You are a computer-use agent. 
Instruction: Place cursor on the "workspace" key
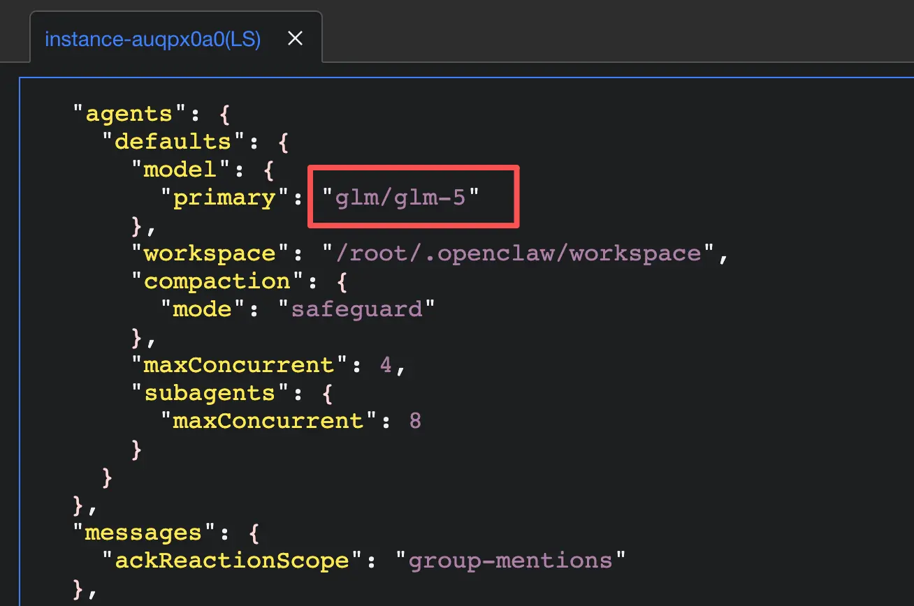click(210, 253)
